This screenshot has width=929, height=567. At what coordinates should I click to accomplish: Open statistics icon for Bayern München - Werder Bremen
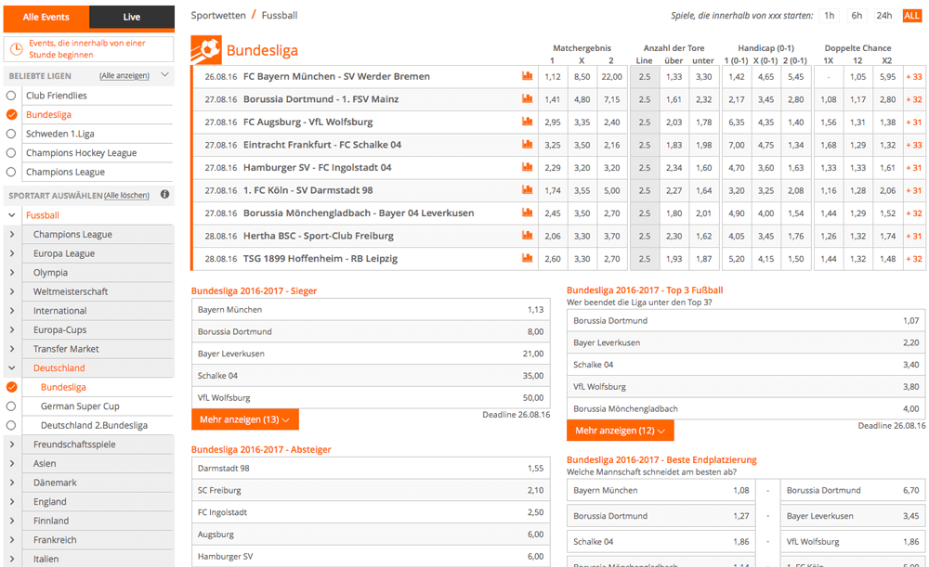point(527,76)
